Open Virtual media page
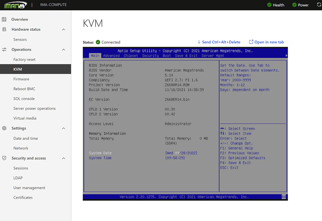Screen dimensions: 322x221 [25, 118]
